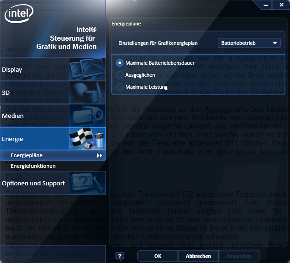Select Maximale Batterielebensdauer radio button
Viewport: 290px width, 263px height.
click(x=120, y=63)
